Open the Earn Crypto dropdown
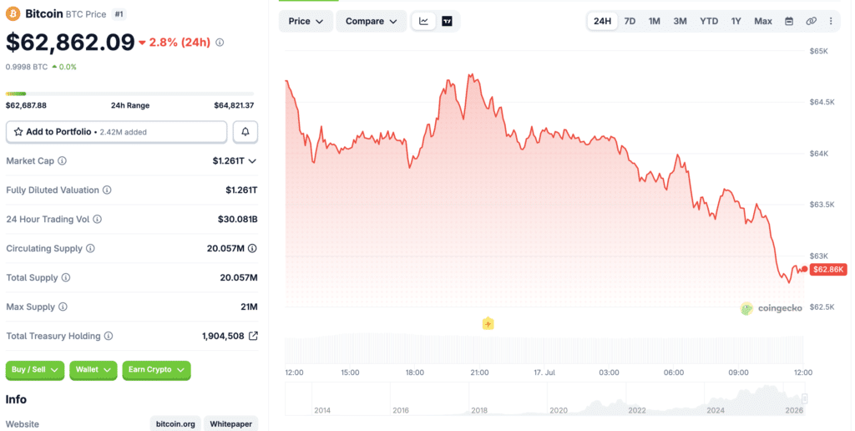 click(156, 370)
